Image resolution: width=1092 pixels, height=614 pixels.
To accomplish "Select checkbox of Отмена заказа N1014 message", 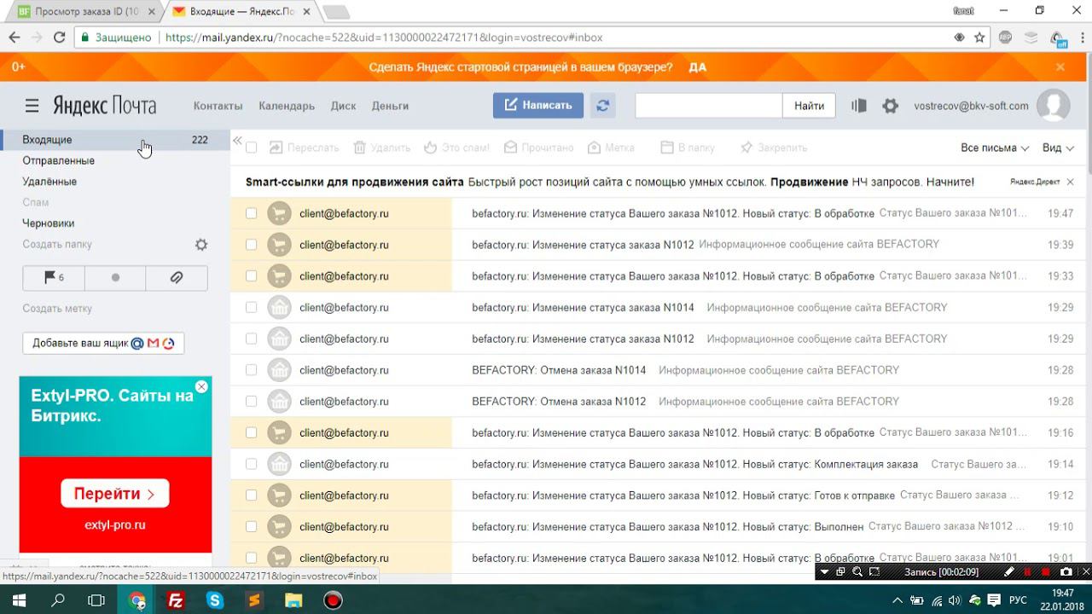I will point(251,370).
